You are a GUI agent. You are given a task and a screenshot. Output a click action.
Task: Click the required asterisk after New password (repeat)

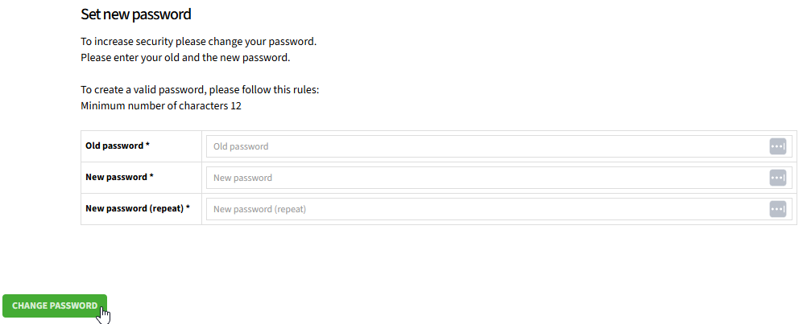(188, 207)
